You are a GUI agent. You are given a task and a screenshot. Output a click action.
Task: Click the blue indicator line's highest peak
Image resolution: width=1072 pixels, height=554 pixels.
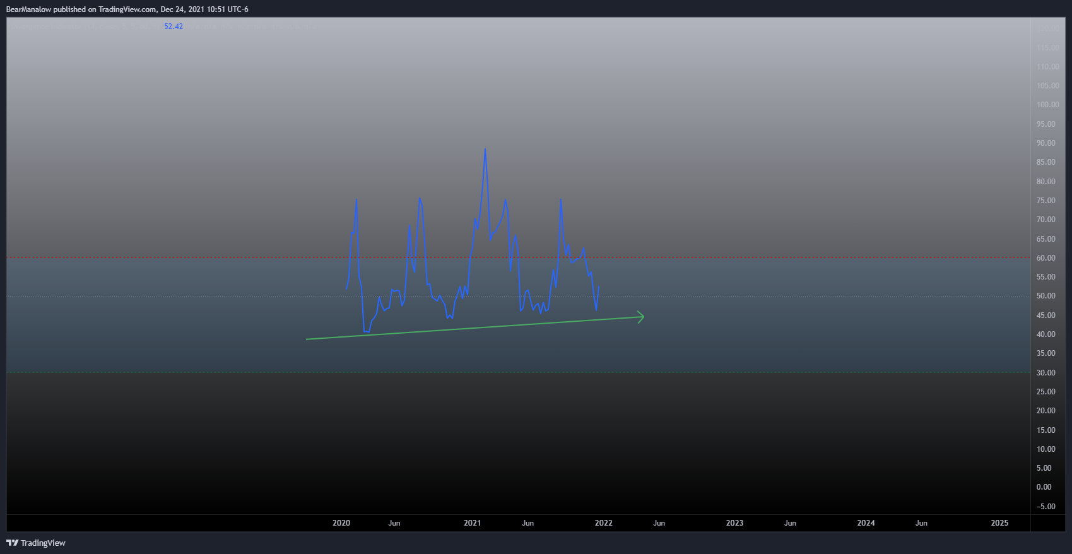click(x=485, y=149)
